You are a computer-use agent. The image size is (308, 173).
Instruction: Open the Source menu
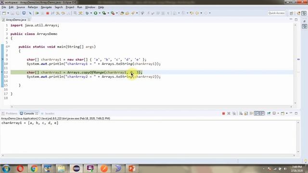pos(21,7)
